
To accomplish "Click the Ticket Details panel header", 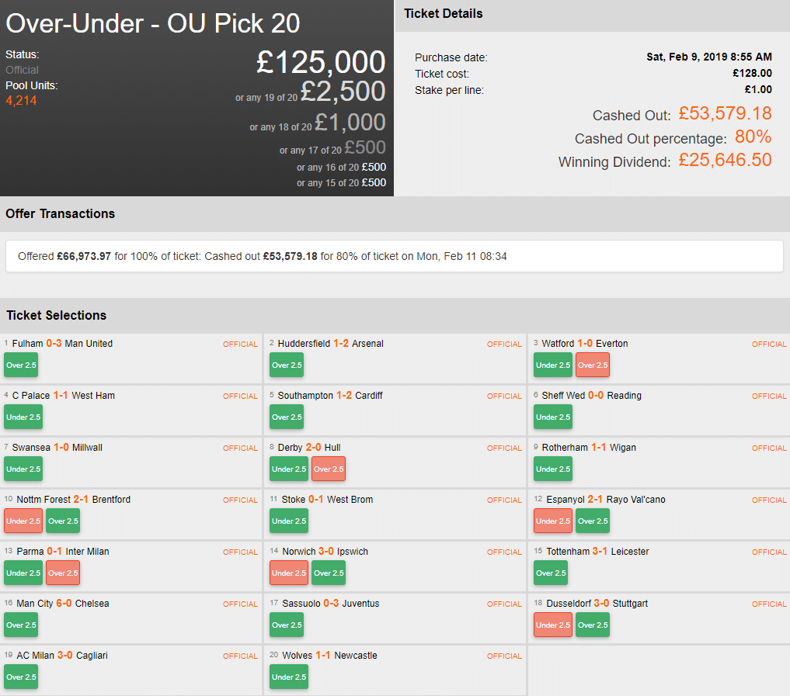I will 444,14.
